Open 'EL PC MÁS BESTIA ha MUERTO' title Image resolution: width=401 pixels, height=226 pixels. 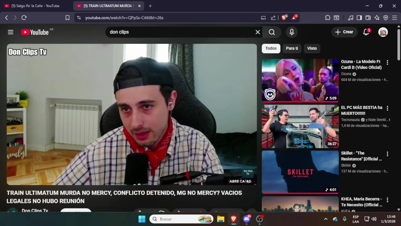click(x=362, y=110)
